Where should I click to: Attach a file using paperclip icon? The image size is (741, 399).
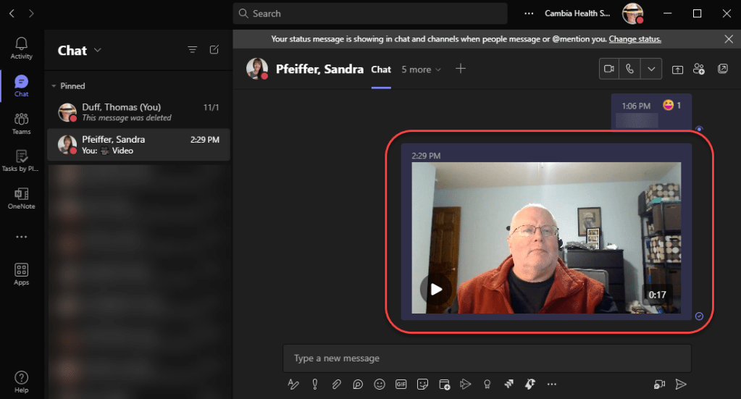336,384
